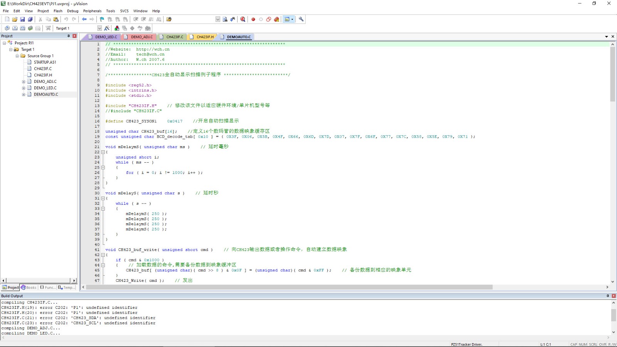The width and height of the screenshot is (617, 347).
Task: Pin the Build Output panel pushpin
Action: pyautogui.click(x=608, y=296)
